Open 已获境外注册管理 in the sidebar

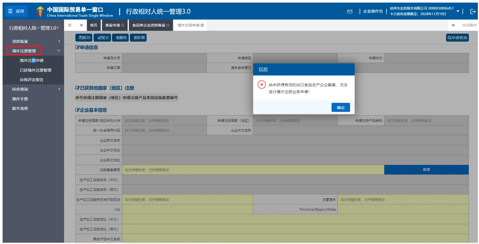click(36, 70)
